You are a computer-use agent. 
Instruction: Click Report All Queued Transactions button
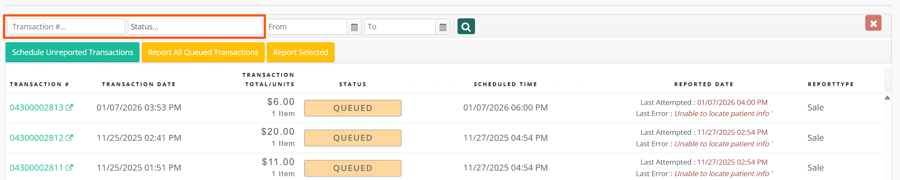203,52
